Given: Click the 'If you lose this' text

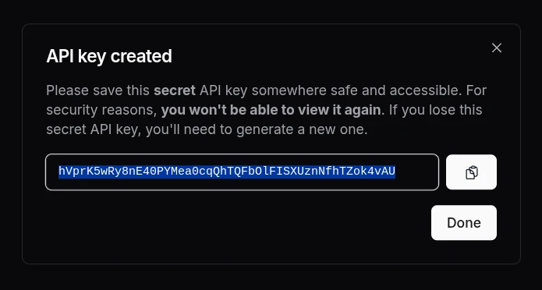Looking at the screenshot, I should click(x=435, y=110).
